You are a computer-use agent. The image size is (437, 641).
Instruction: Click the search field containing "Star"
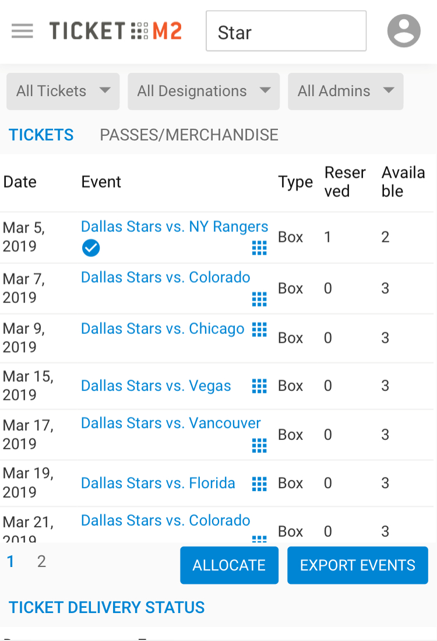pos(286,31)
